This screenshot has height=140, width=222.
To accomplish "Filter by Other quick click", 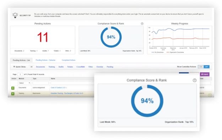I will click(x=91, y=67).
